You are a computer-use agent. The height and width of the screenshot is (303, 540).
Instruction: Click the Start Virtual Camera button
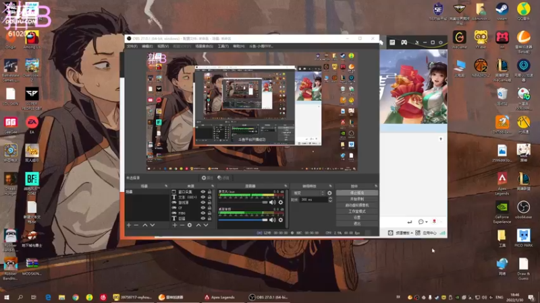click(357, 205)
